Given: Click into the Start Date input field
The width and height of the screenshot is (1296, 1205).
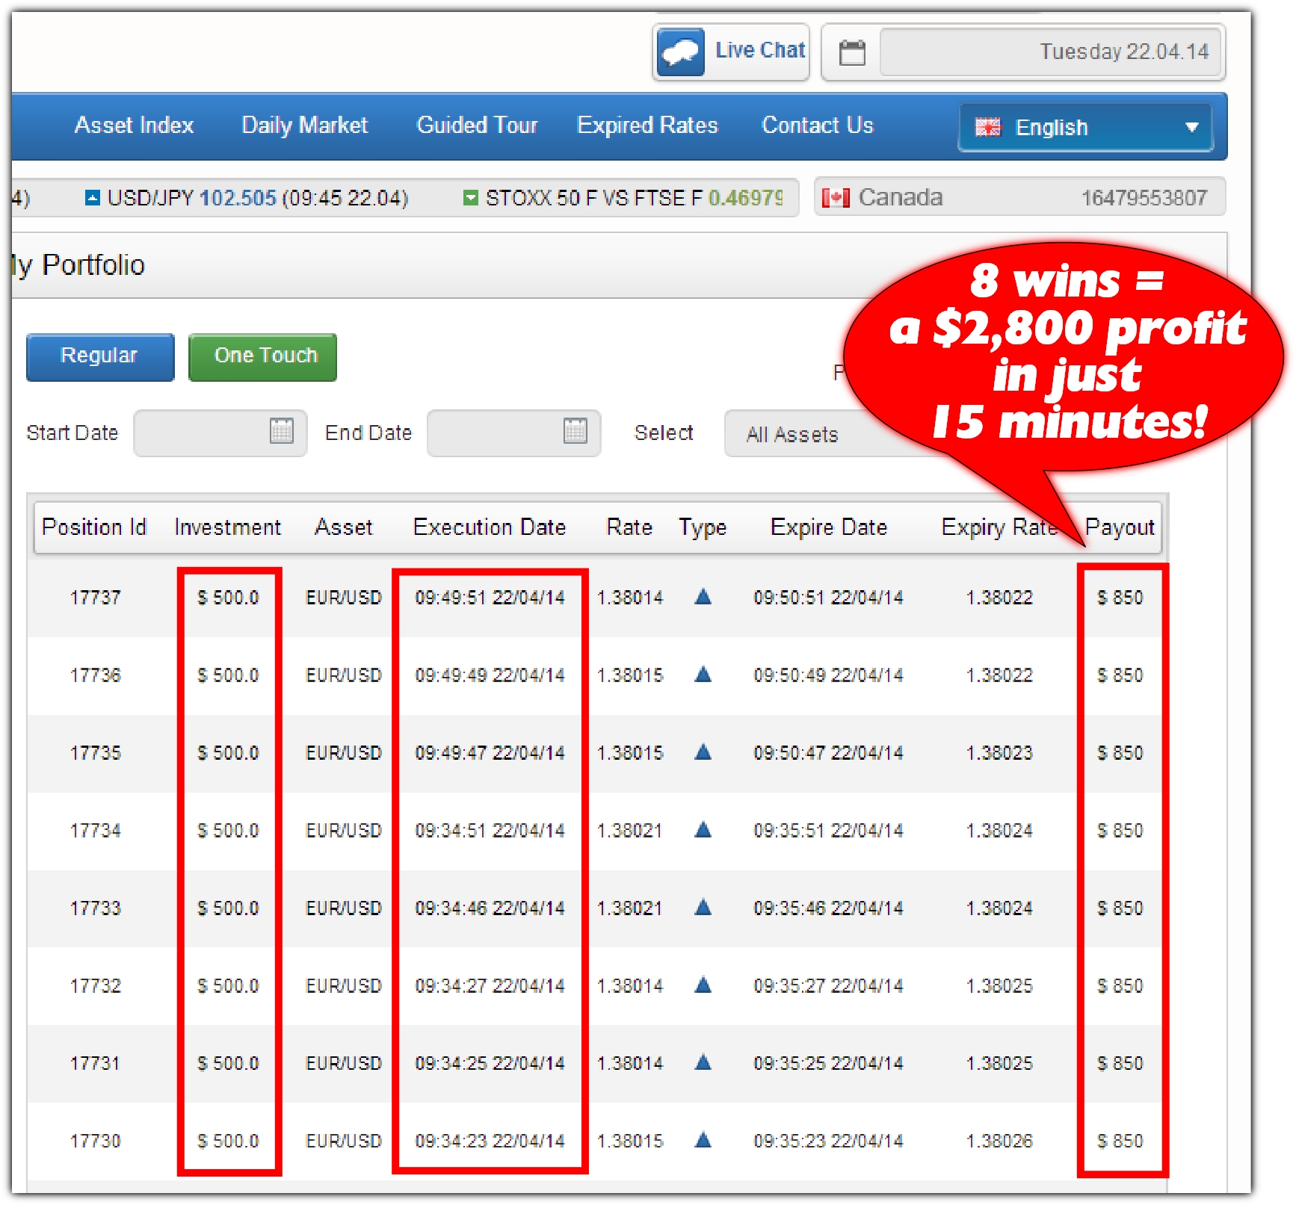Looking at the screenshot, I should (x=220, y=433).
